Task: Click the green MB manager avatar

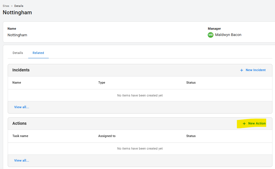Action: (211, 35)
